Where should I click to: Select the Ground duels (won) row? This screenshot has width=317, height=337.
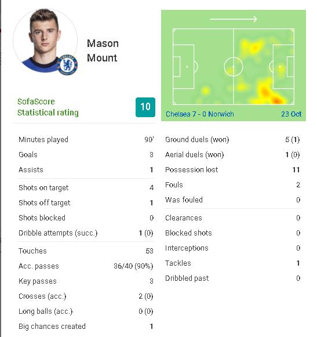point(232,140)
